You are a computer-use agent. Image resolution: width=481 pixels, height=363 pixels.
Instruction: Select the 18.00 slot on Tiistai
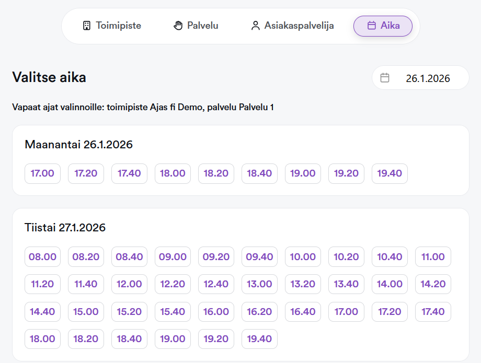tap(42, 339)
